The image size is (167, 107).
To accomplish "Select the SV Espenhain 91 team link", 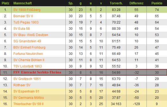I will 26,91.
